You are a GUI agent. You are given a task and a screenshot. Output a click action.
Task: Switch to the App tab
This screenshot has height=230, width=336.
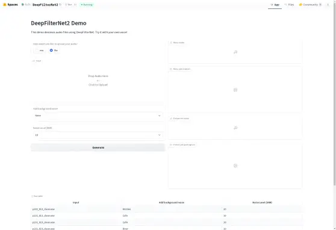pos(275,4)
